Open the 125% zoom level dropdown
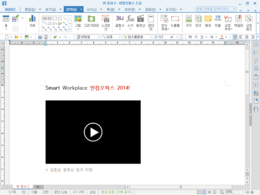 tap(242, 192)
